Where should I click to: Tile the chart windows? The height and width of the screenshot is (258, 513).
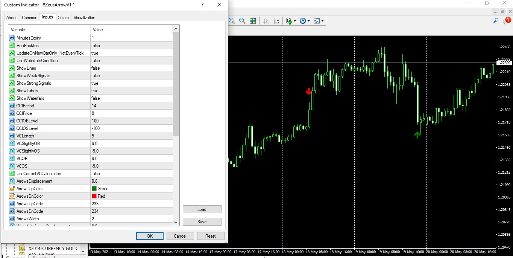(x=253, y=21)
